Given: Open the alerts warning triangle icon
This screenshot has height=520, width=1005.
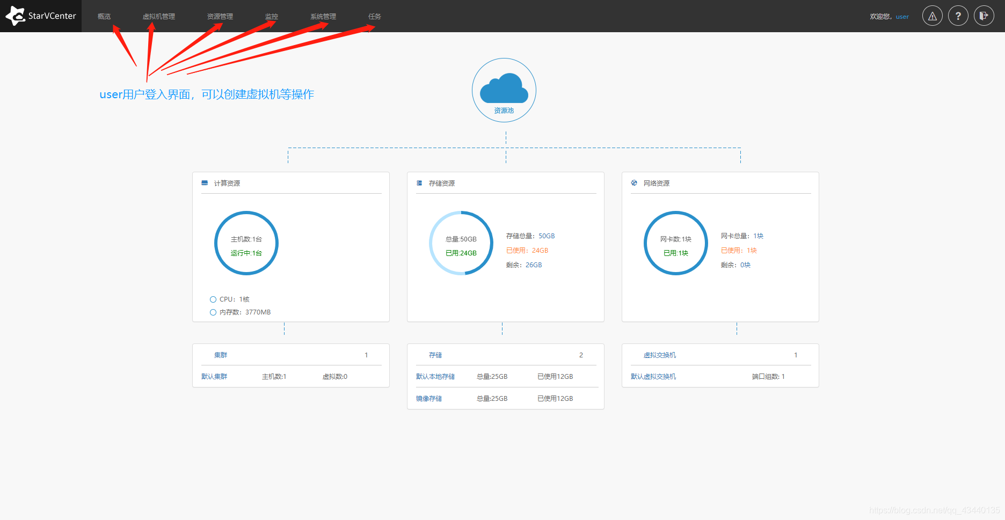Looking at the screenshot, I should (933, 16).
